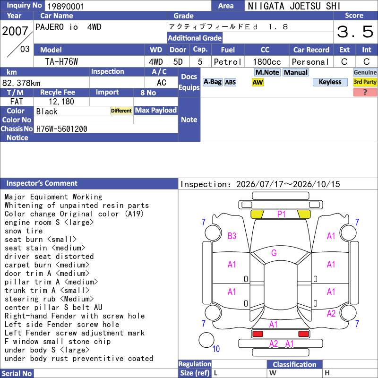Click the spare tire circle labeled 10
The height and width of the screenshot is (378, 378).
coord(206,340)
